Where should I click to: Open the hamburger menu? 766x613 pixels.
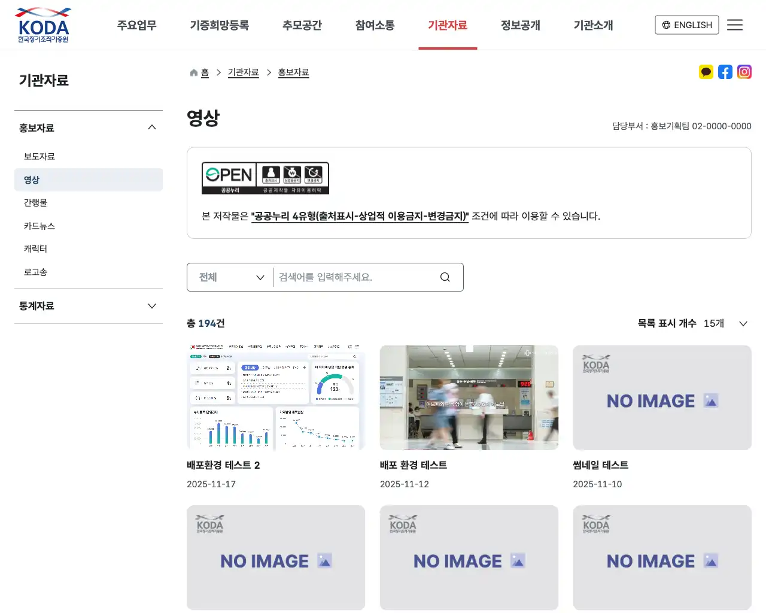[x=735, y=25]
